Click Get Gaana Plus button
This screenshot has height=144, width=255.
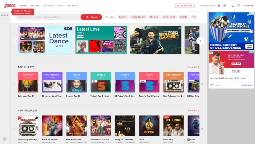click(185, 6)
